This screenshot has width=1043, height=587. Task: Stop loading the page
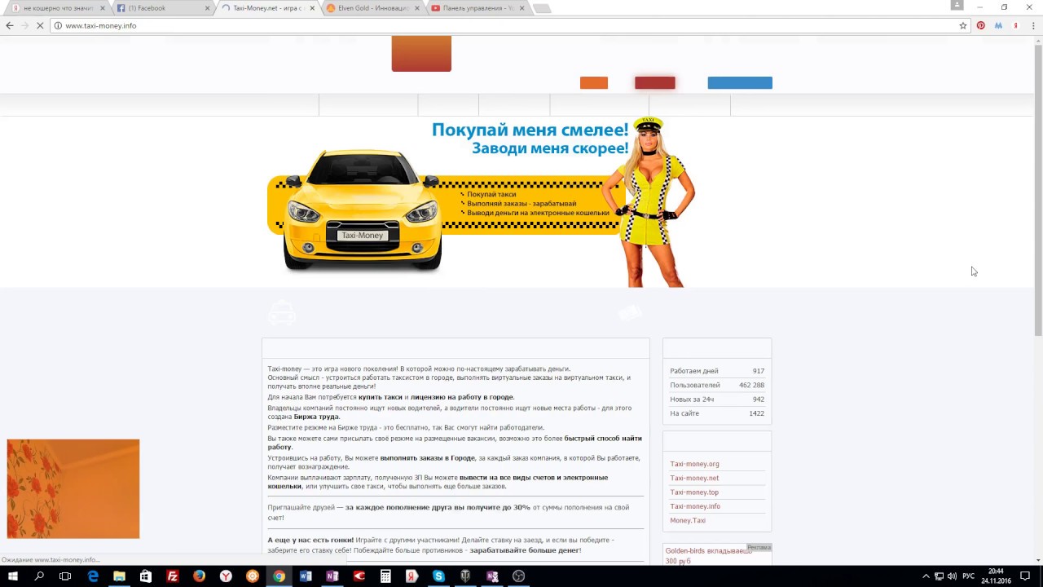(x=41, y=25)
